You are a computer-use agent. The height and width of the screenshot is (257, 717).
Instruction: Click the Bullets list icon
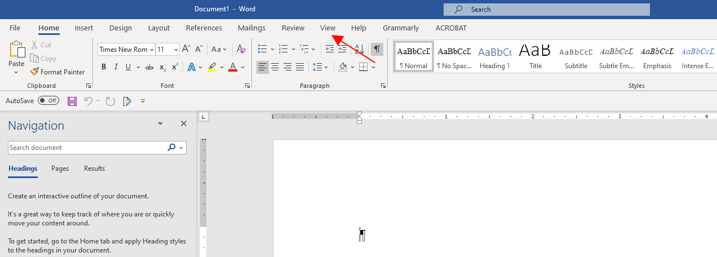[x=262, y=49]
